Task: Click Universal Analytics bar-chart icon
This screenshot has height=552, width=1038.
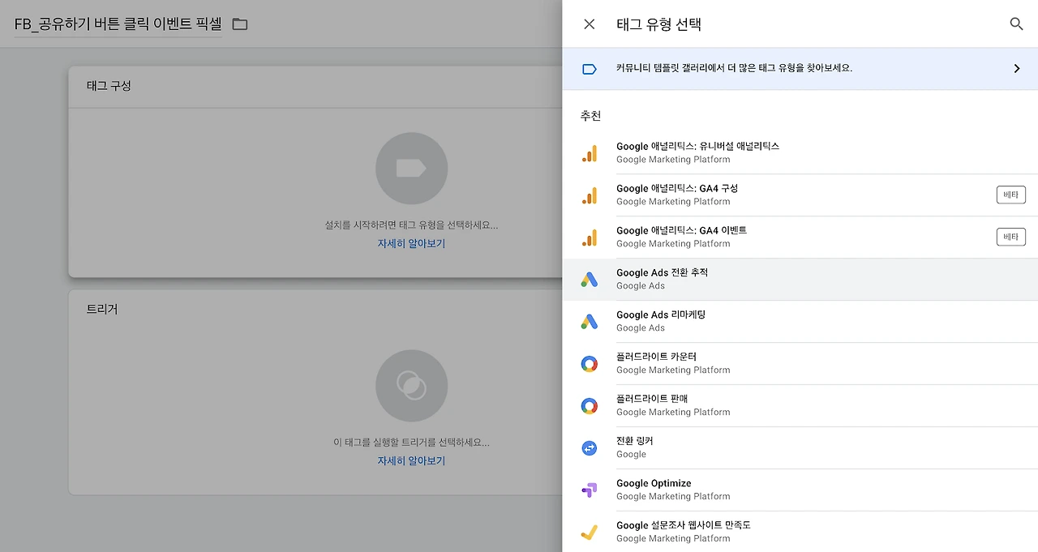Action: tap(590, 153)
